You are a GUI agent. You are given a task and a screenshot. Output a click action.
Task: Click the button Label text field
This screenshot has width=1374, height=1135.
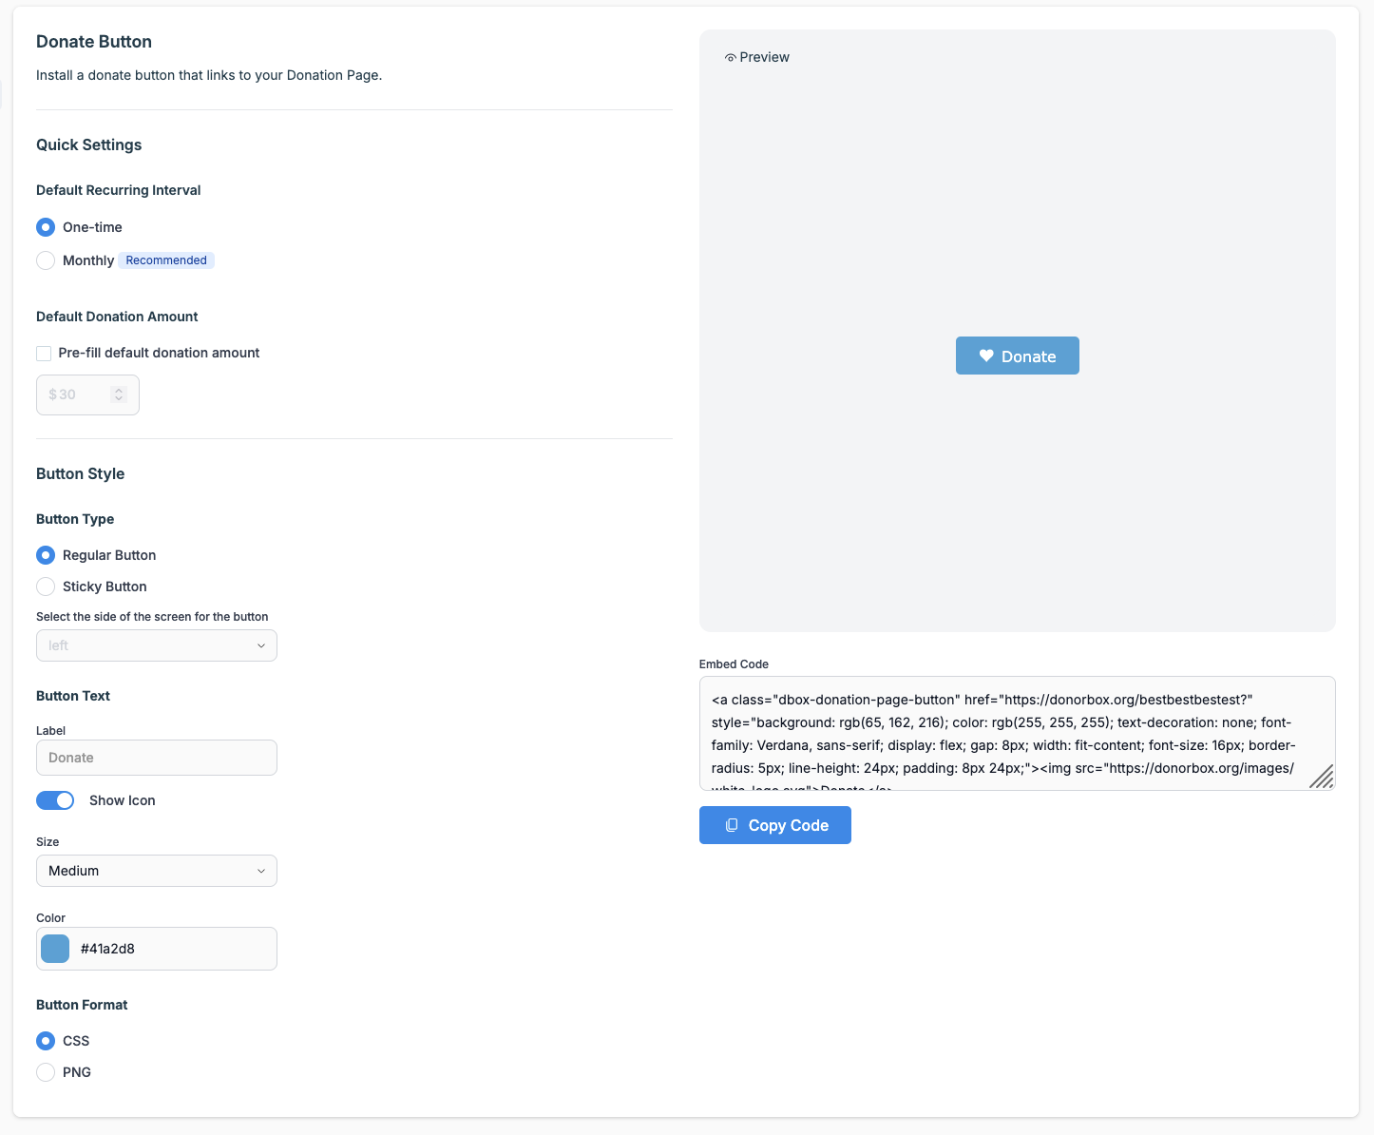coord(157,758)
